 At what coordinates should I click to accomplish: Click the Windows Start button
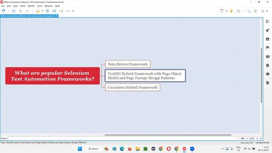80,149
